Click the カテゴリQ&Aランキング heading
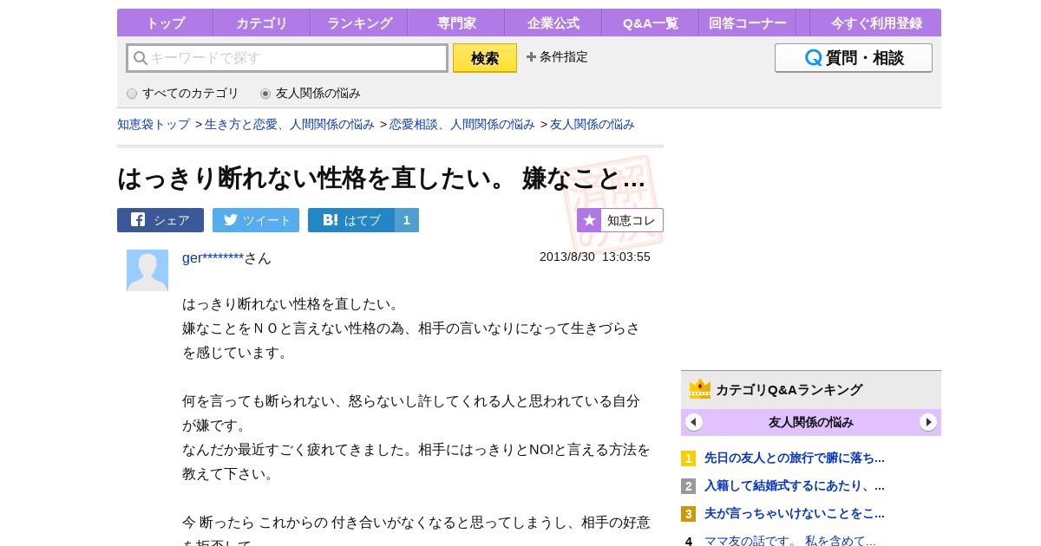The width and height of the screenshot is (1041, 546). [789, 390]
